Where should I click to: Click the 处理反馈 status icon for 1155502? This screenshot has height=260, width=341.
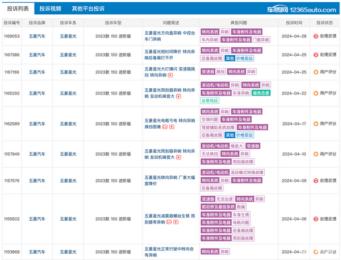tap(316, 219)
